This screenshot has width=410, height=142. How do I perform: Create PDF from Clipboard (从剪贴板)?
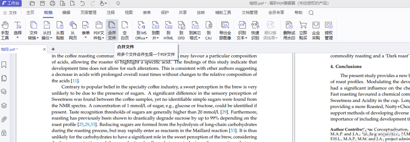point(60,31)
